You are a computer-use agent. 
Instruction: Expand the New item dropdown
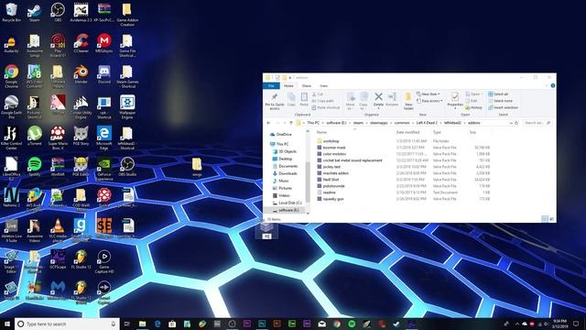pos(429,93)
